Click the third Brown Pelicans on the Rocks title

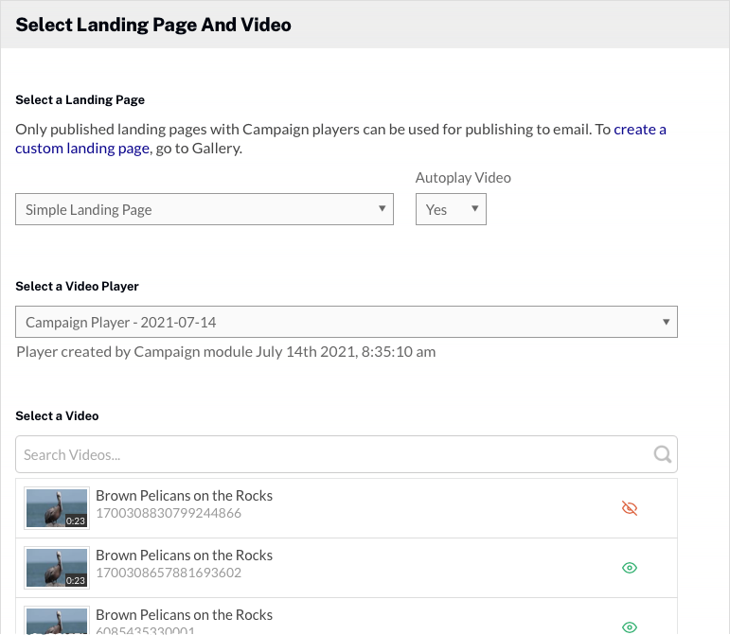click(184, 615)
